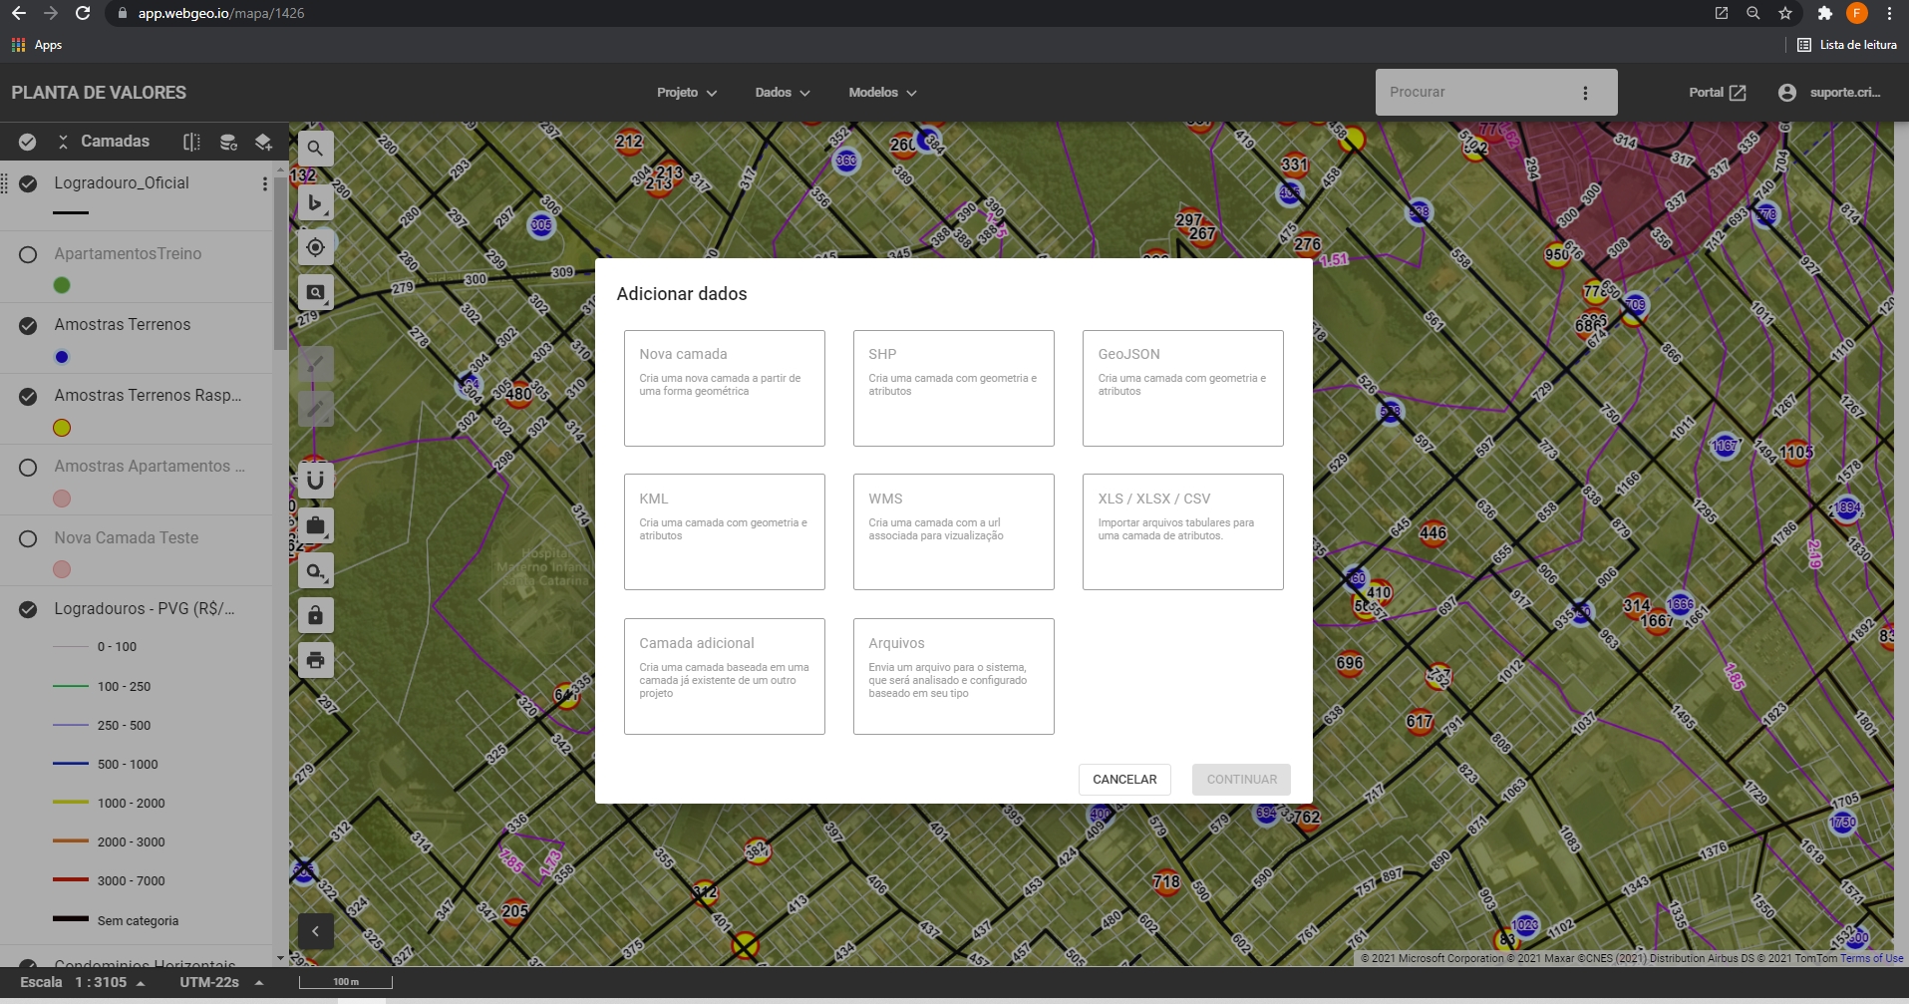Open the briefcase tools icon

point(315,525)
